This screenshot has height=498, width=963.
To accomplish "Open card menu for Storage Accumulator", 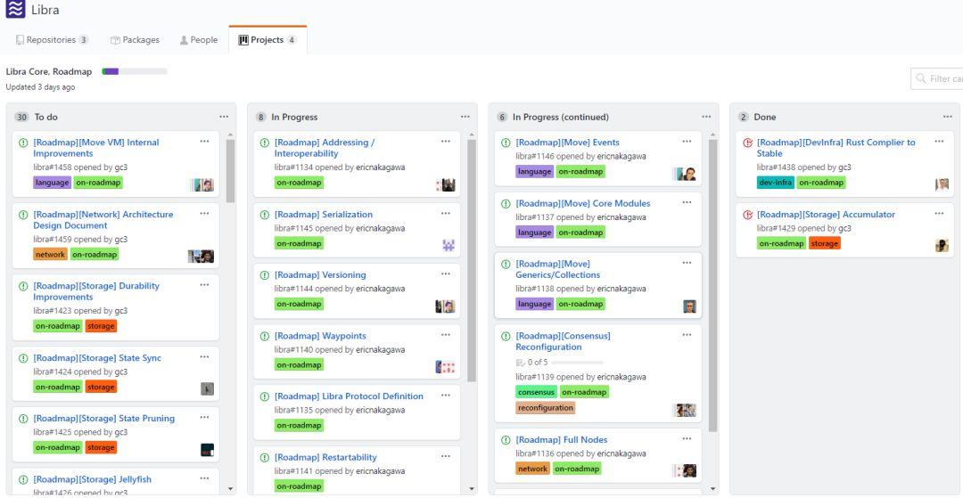I will pyautogui.click(x=939, y=214).
